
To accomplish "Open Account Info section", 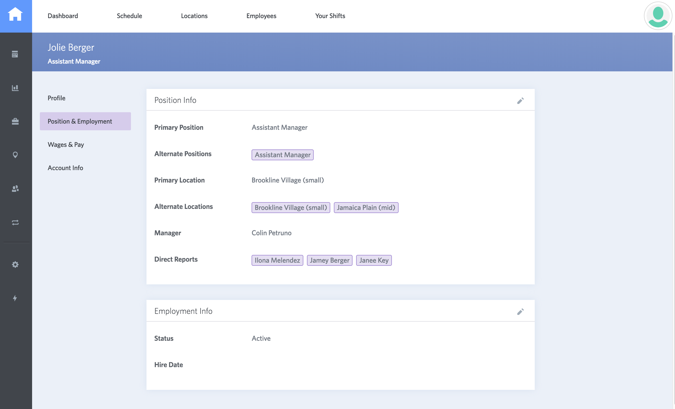I will click(65, 168).
